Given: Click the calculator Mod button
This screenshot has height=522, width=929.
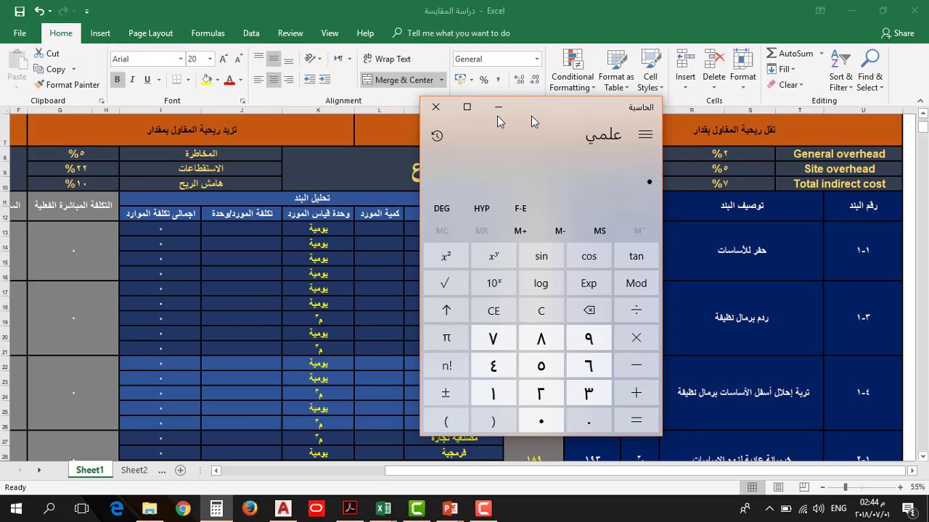Looking at the screenshot, I should click(x=637, y=283).
